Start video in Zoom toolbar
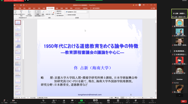188x104 pixels. (x=13, y=101)
